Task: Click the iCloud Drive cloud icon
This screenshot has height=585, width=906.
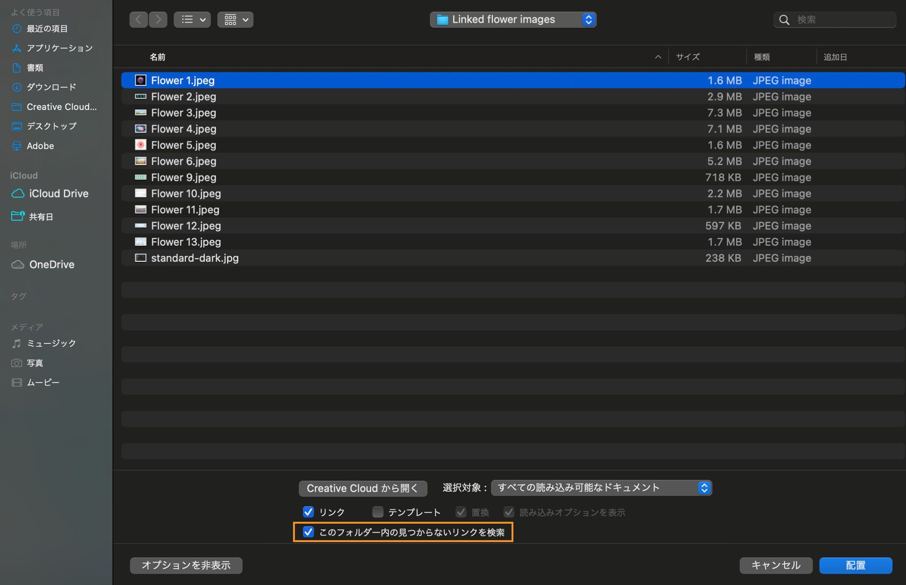Action: pos(18,193)
